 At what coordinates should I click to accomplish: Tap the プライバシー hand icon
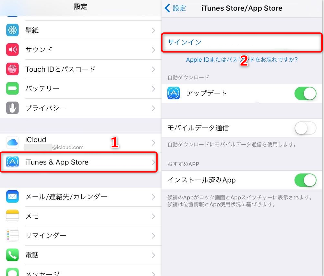coord(12,108)
